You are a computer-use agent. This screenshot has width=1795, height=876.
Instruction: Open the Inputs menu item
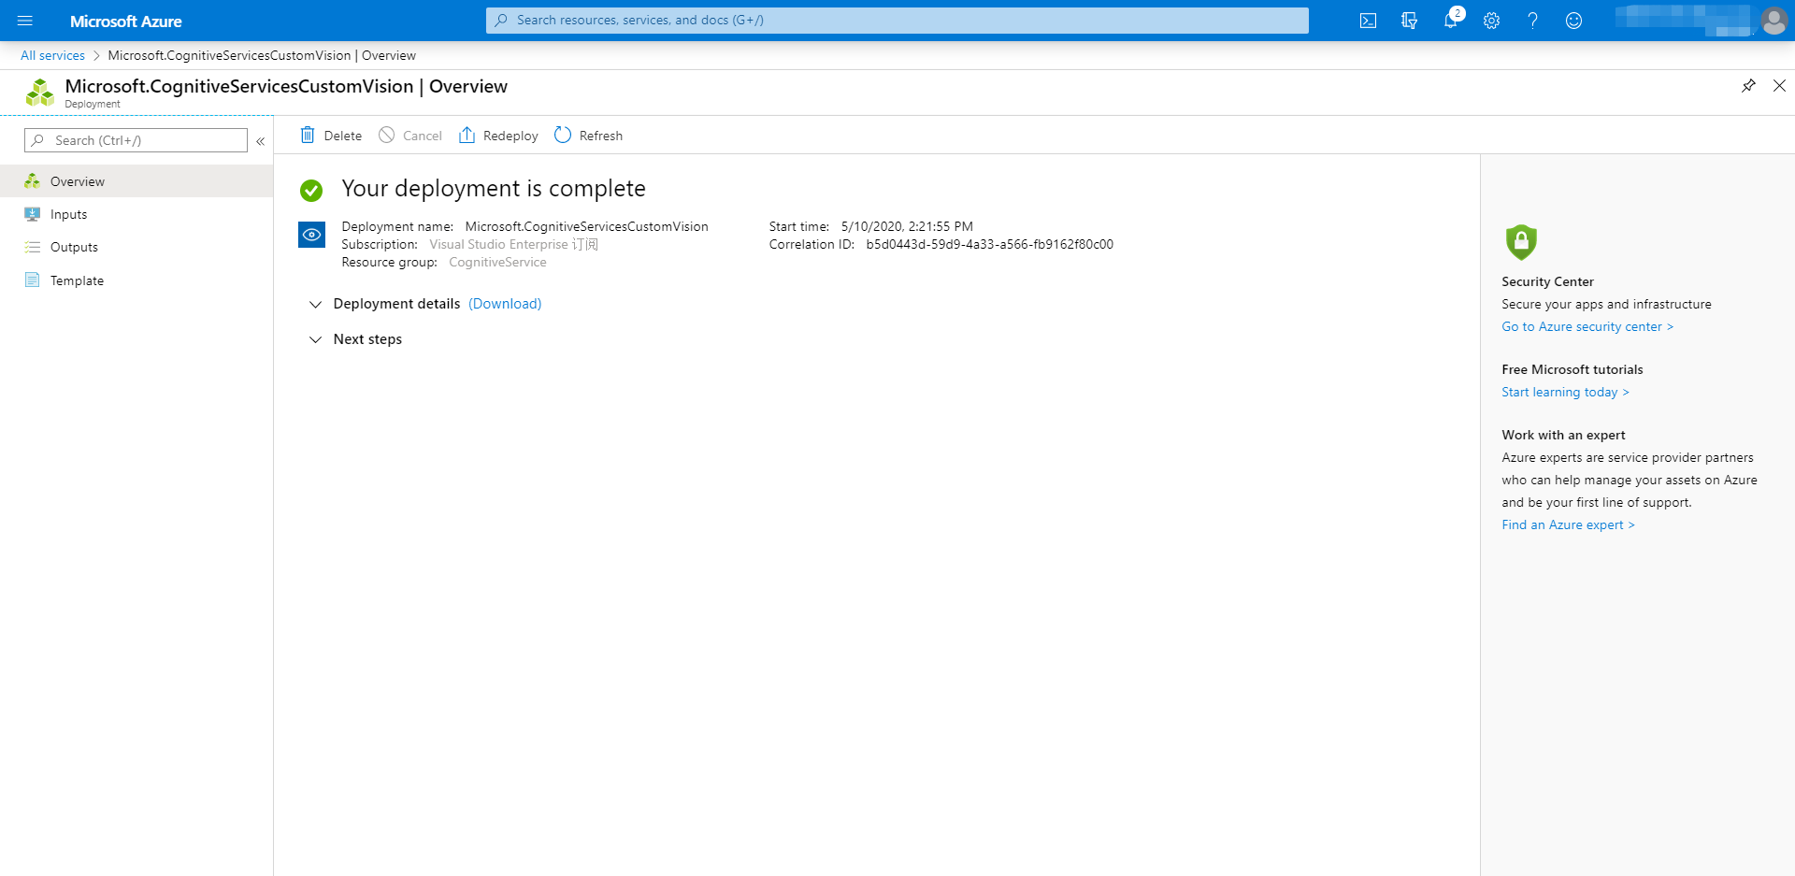tap(68, 214)
